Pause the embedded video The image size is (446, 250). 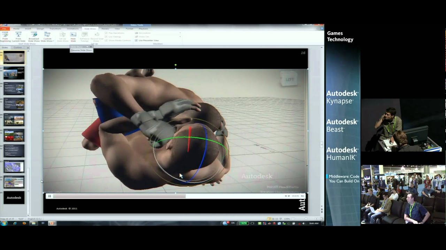[49, 196]
